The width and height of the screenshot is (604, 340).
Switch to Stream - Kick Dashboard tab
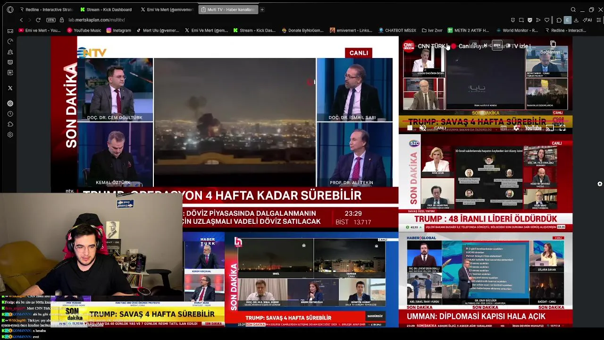tap(106, 9)
